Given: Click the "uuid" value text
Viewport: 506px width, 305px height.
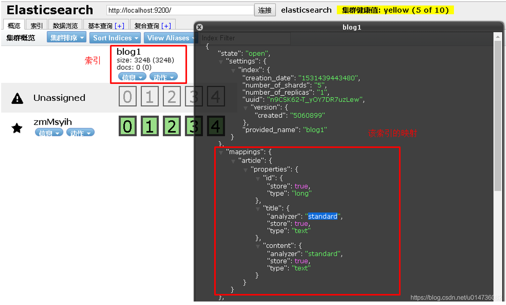Looking at the screenshot, I should click(x=316, y=100).
